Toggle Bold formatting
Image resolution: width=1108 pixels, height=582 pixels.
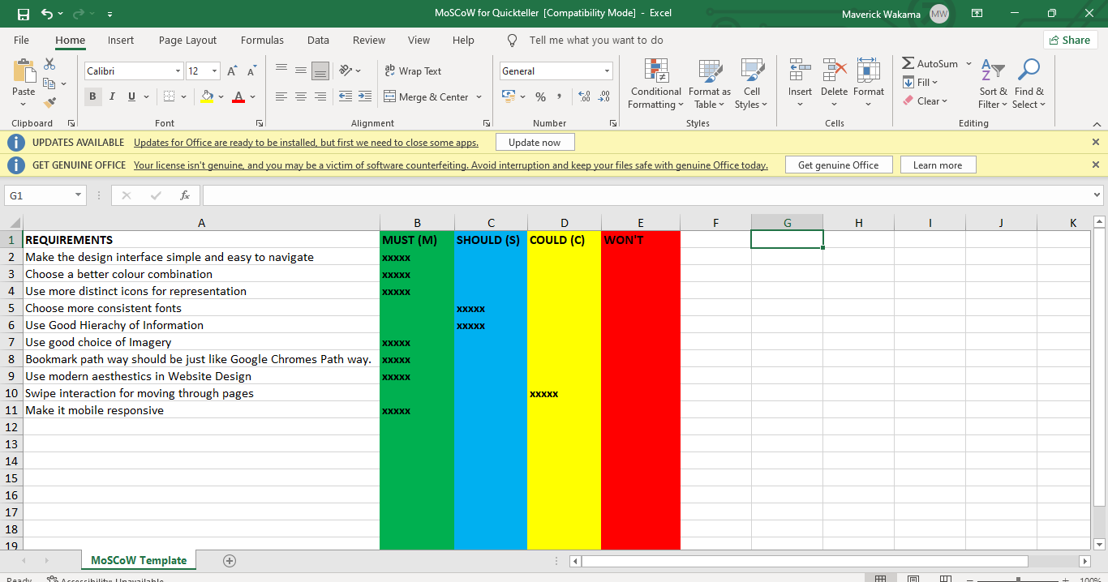[x=92, y=97]
